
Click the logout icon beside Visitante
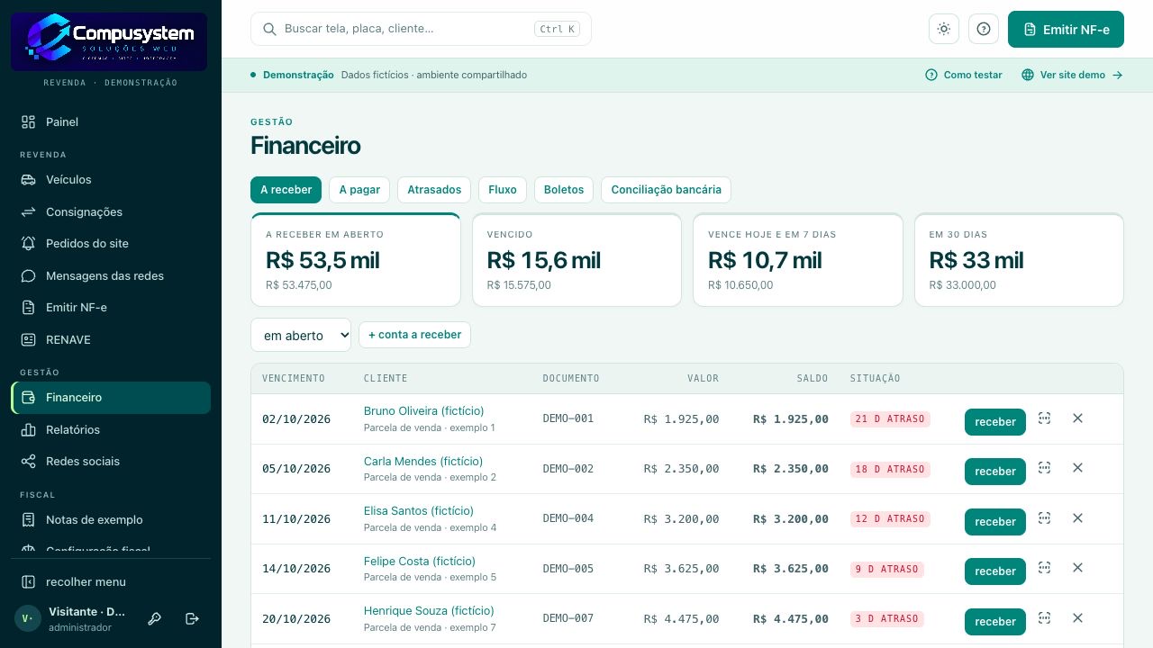tap(192, 618)
